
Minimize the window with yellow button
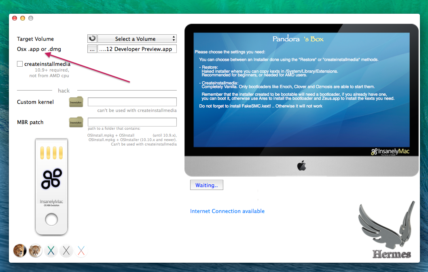click(x=23, y=18)
